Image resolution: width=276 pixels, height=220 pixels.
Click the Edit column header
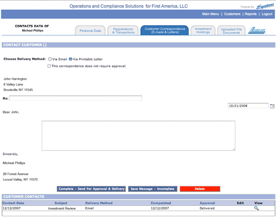click(x=240, y=203)
